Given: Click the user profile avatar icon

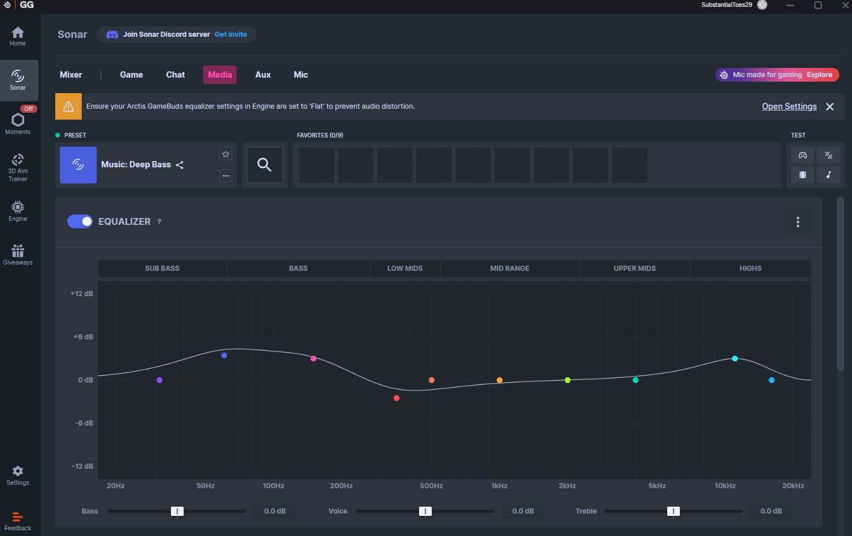Looking at the screenshot, I should (x=762, y=5).
